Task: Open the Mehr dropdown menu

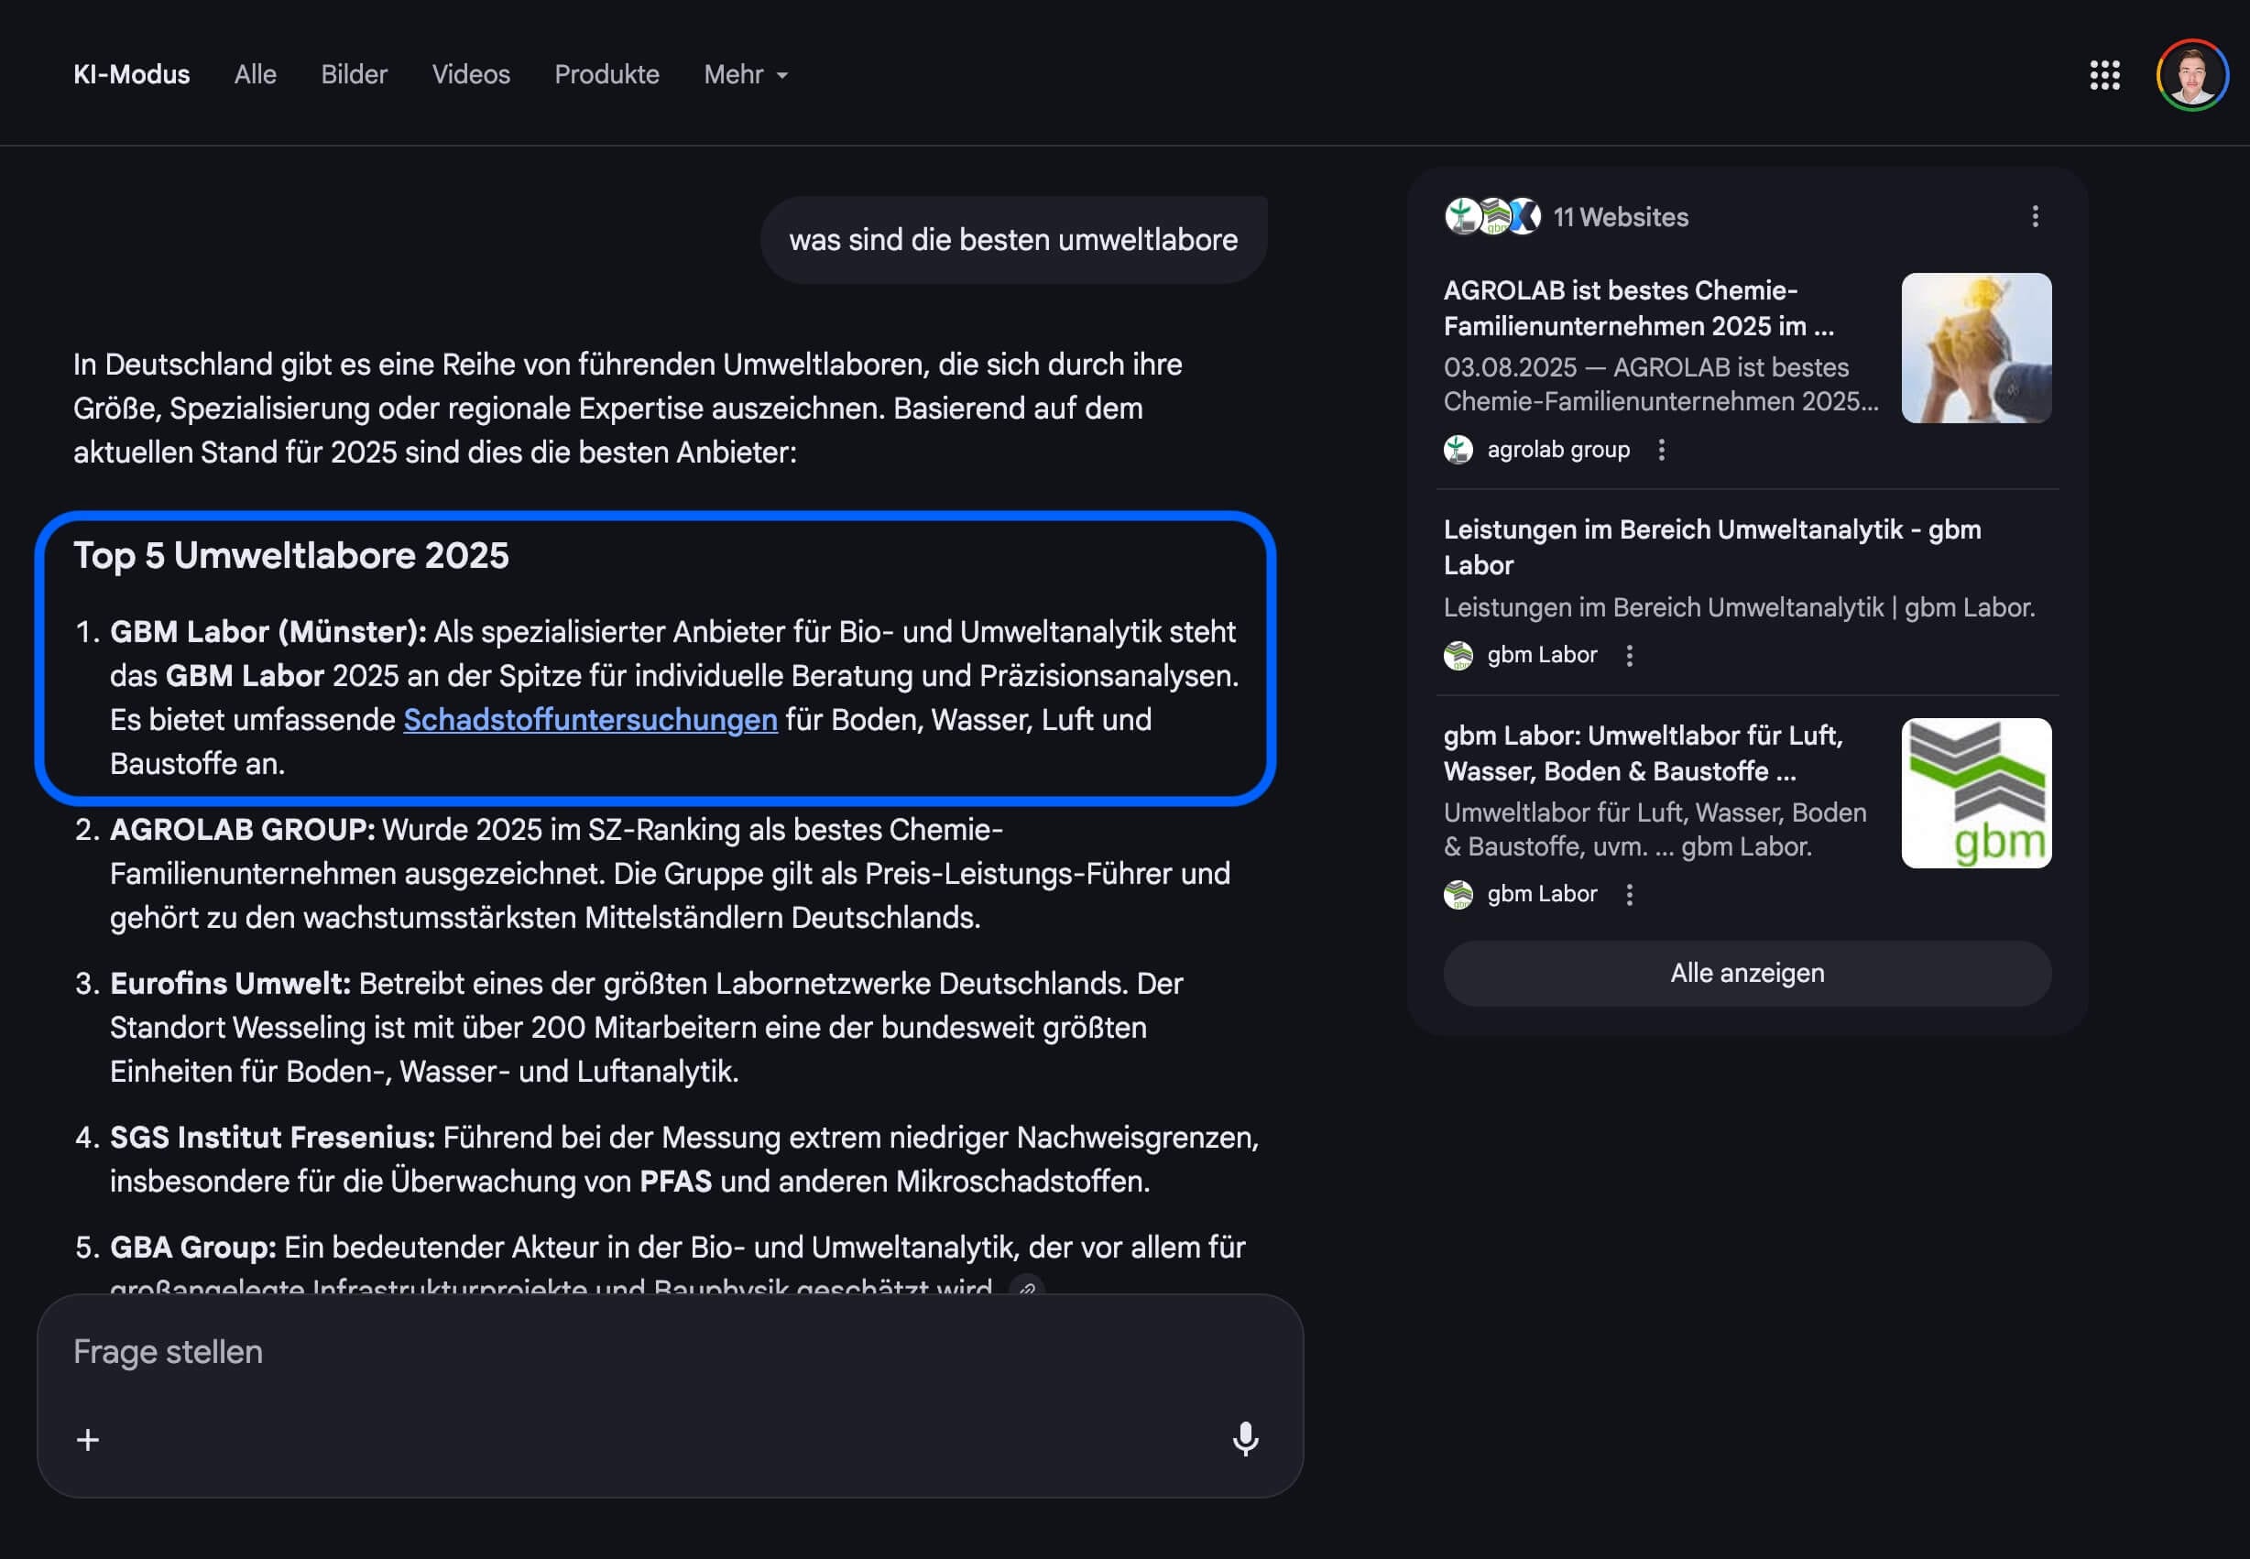Action: click(x=745, y=74)
